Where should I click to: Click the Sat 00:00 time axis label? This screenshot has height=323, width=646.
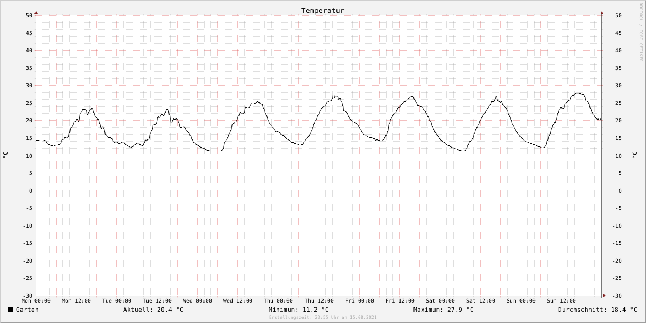tap(440, 301)
